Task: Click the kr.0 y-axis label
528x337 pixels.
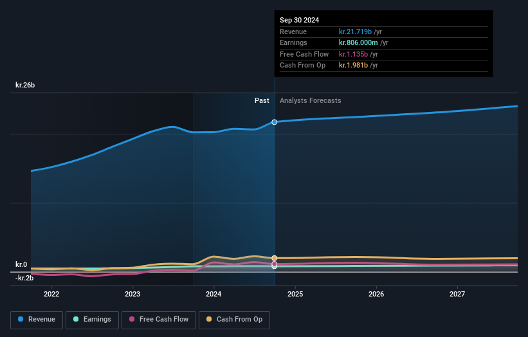Action: click(21, 264)
